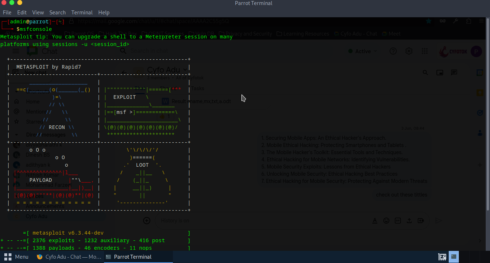
Task: Open Google Keep side panel icon
Action: [x=480, y=93]
